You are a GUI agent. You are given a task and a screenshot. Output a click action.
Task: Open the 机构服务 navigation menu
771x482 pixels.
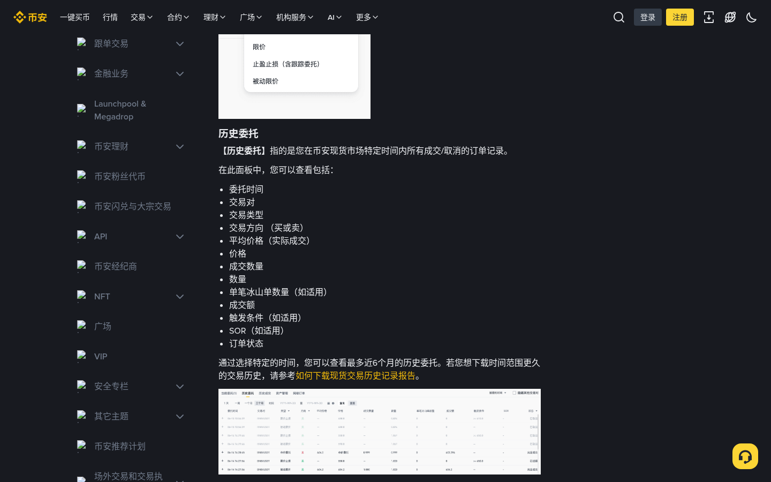pyautogui.click(x=295, y=17)
